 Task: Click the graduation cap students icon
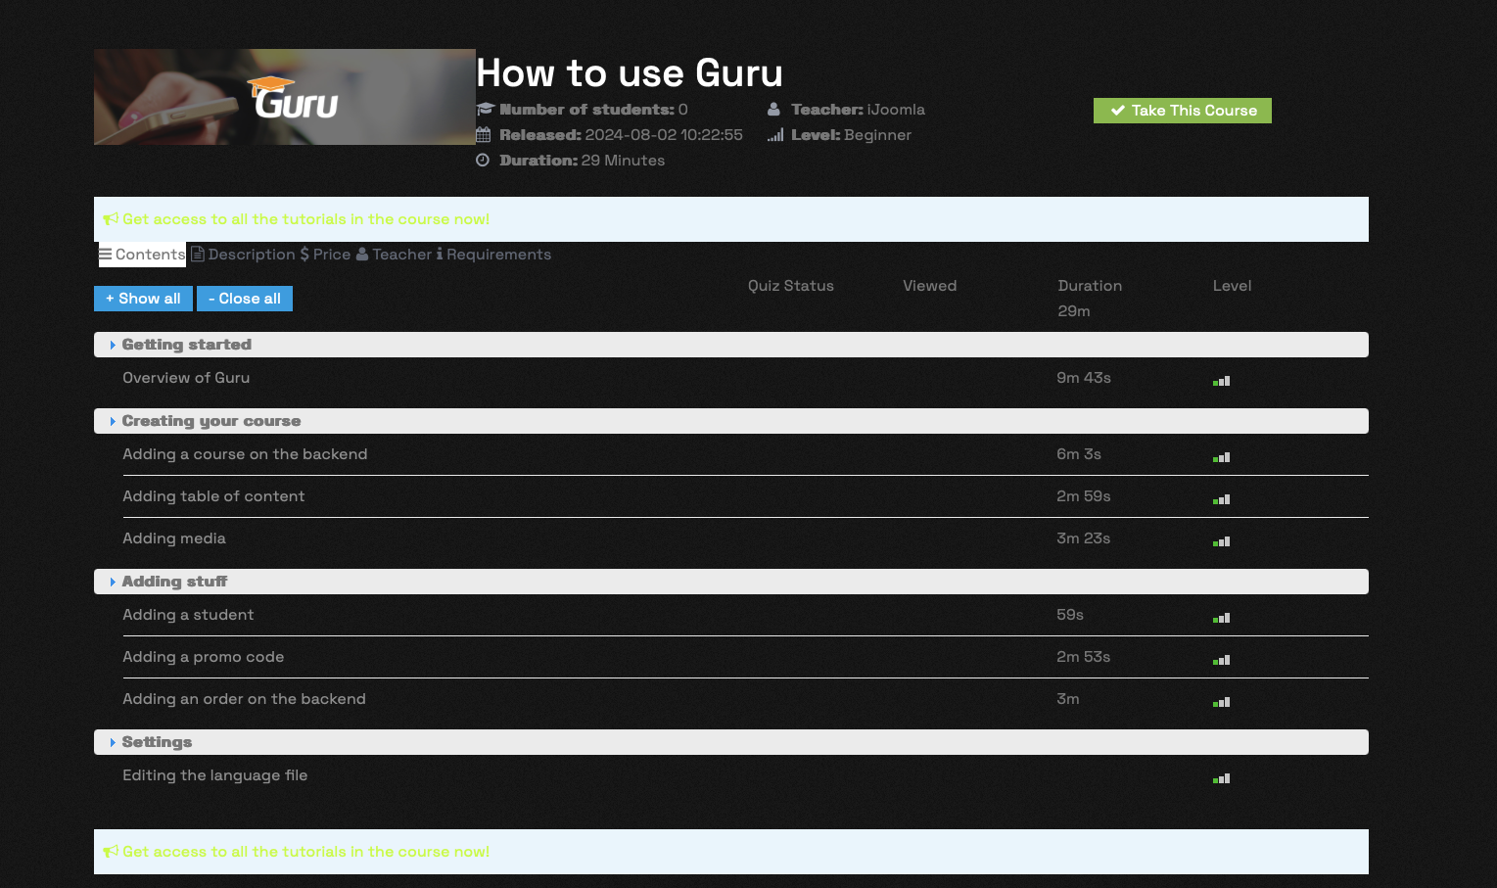pos(485,110)
